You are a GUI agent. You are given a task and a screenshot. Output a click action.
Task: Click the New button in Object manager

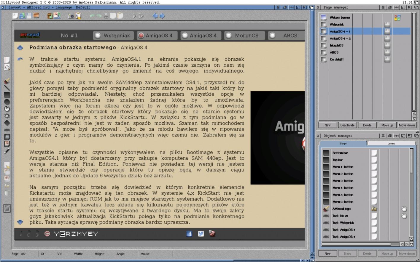pos(327,254)
